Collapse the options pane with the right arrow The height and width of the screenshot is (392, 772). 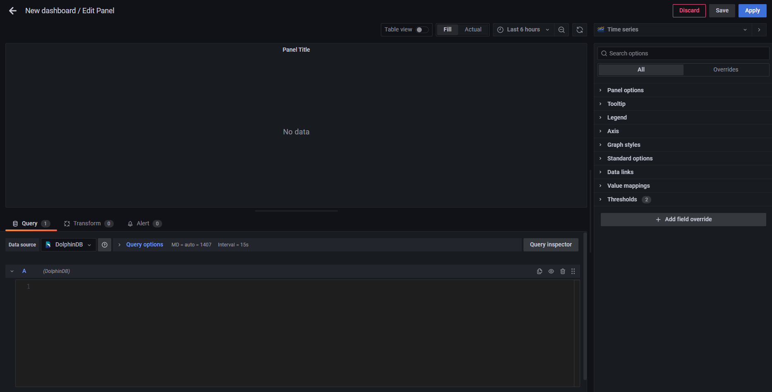coord(759,30)
